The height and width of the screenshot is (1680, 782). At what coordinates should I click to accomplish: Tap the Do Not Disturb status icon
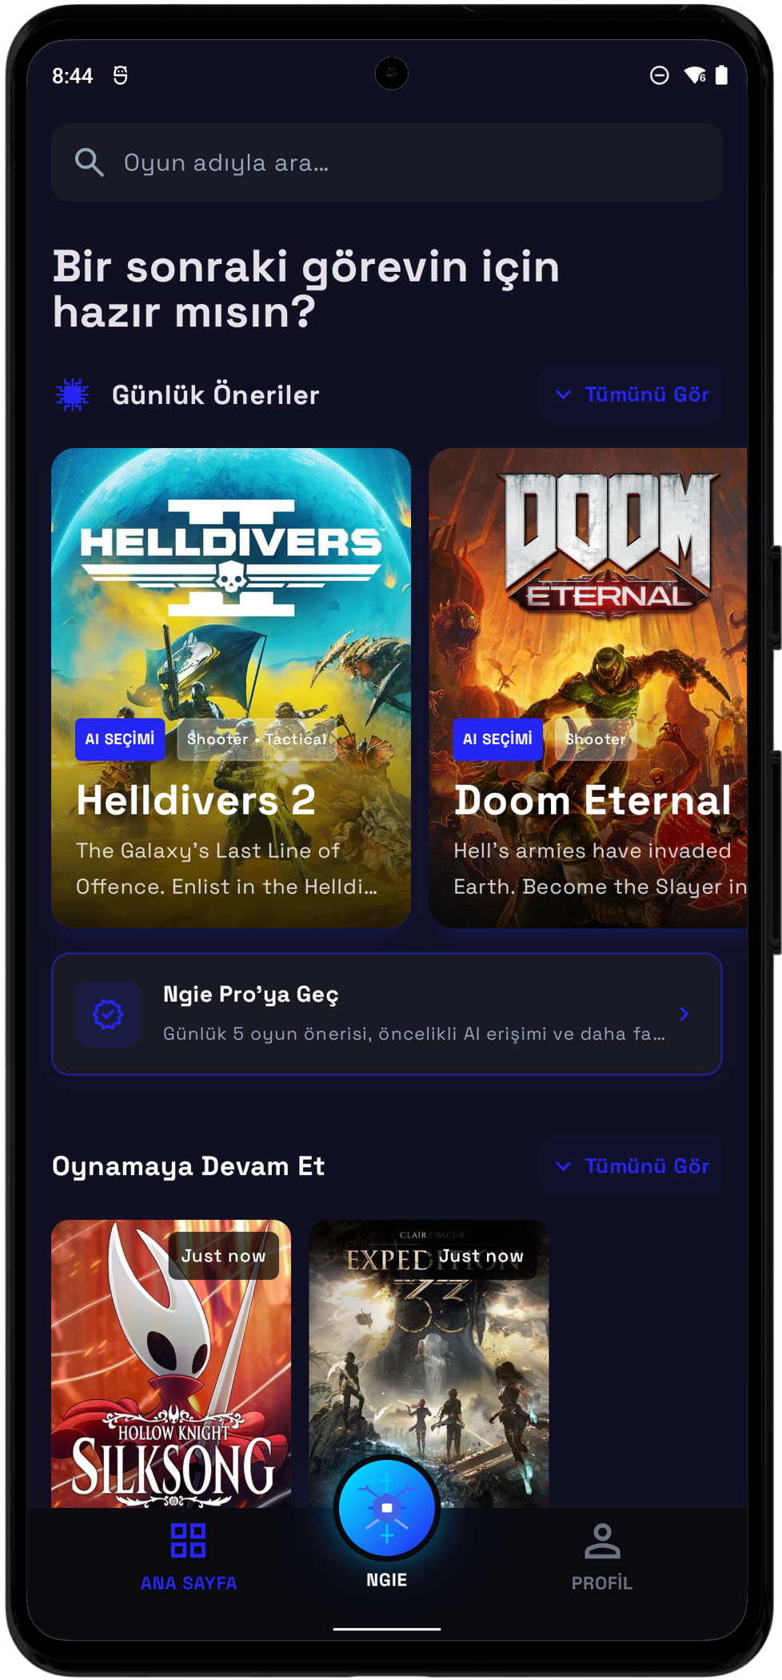pyautogui.click(x=660, y=75)
